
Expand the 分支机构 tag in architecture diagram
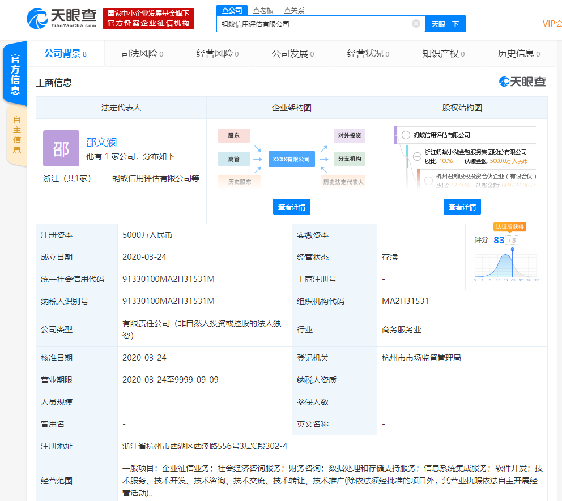click(x=349, y=159)
